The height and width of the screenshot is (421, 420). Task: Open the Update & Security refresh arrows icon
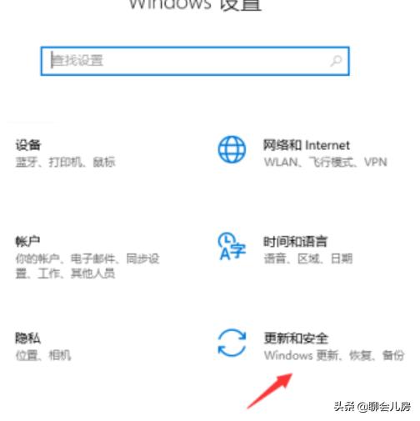click(x=232, y=343)
